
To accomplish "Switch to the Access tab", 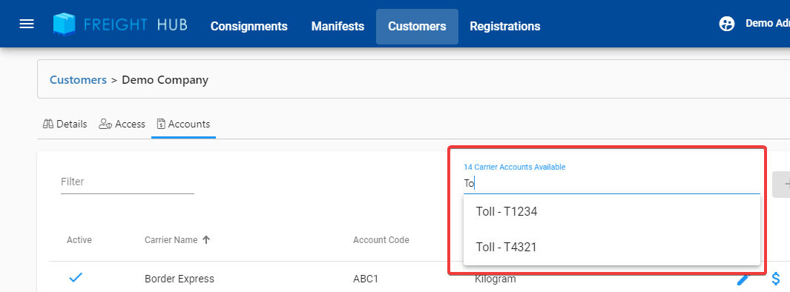I will [x=122, y=124].
